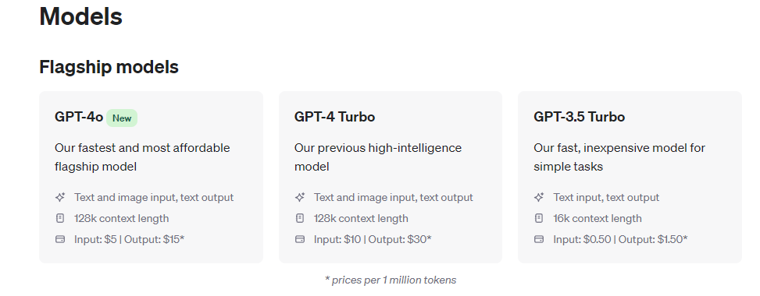
Task: Open the GPT-3.5 Turbo model title
Action: point(580,117)
